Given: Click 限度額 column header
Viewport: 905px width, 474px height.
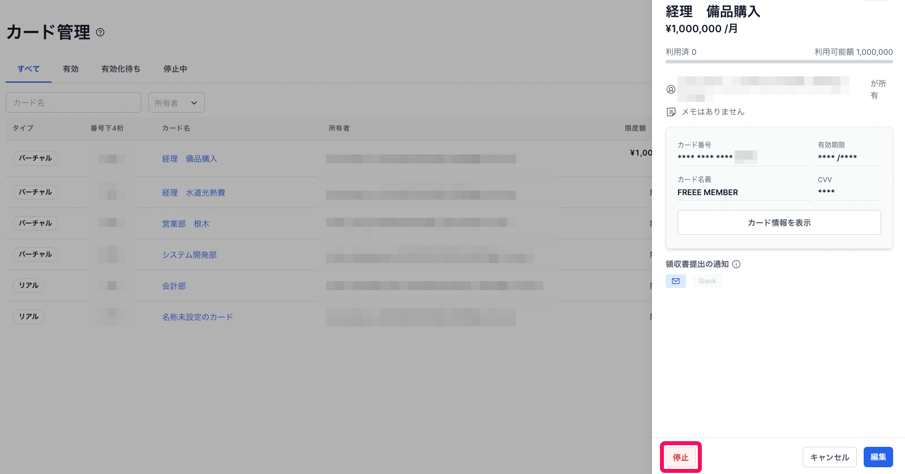Looking at the screenshot, I should (x=635, y=128).
